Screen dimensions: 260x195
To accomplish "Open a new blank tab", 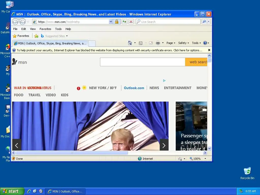I will (x=92, y=44).
